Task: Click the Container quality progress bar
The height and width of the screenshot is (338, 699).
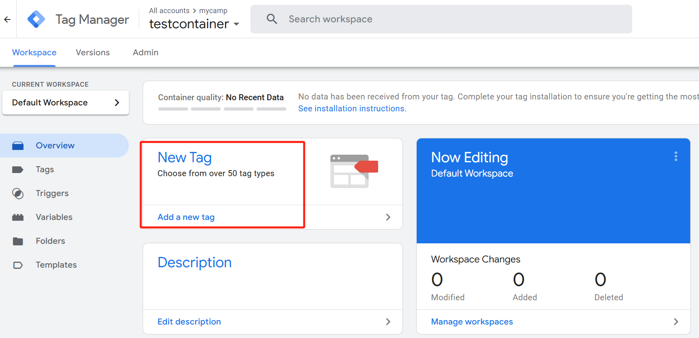Action: (222, 109)
